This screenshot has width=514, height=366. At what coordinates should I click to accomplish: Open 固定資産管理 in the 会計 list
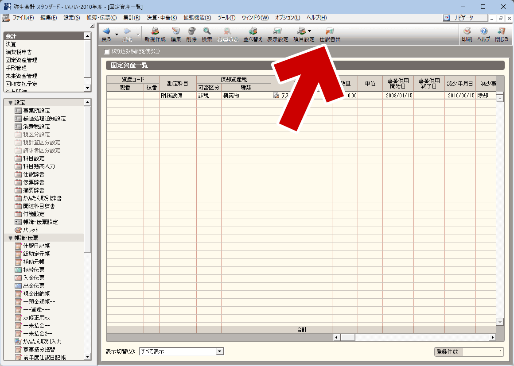21,60
